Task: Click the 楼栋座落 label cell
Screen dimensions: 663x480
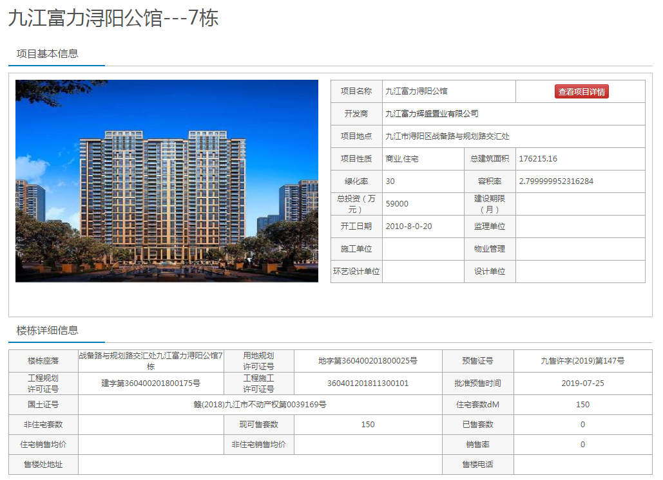Action: pos(43,361)
